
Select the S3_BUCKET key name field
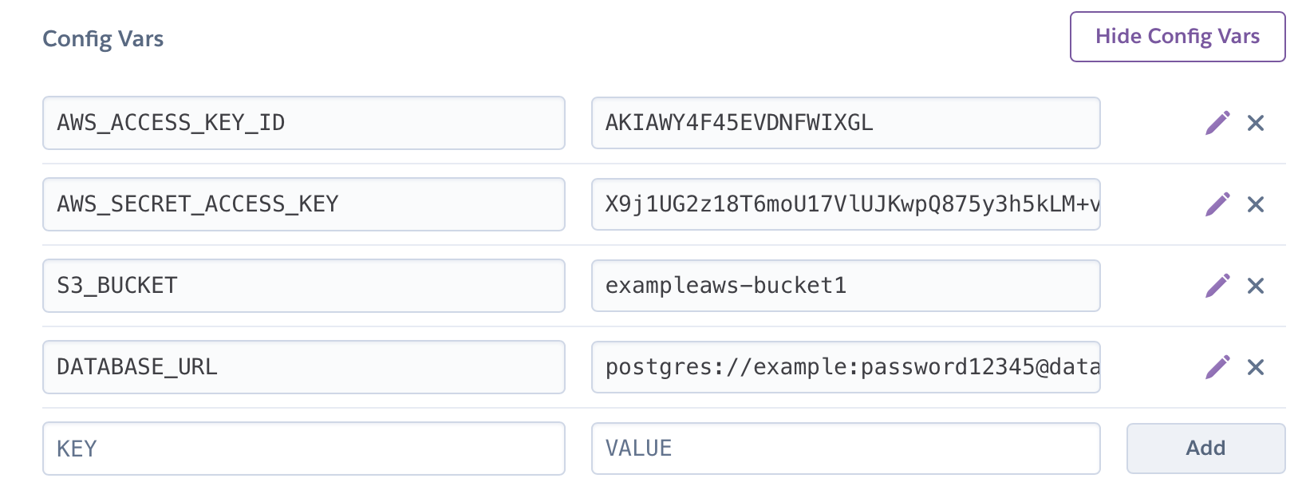303,286
